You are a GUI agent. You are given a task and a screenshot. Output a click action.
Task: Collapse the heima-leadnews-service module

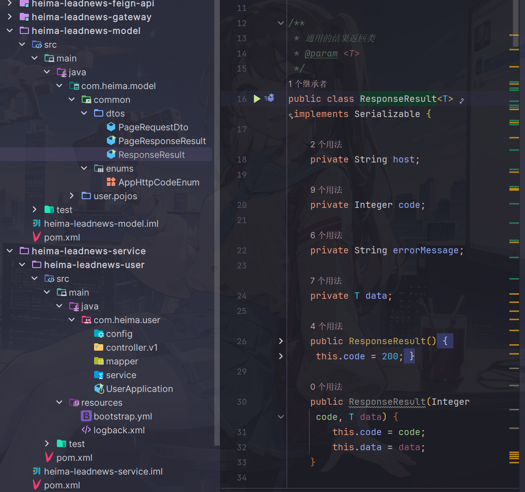10,251
